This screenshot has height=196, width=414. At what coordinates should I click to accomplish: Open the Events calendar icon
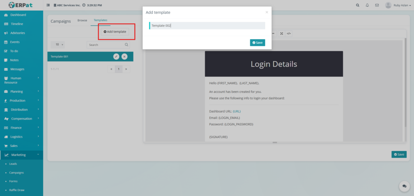pyautogui.click(x=6, y=42)
